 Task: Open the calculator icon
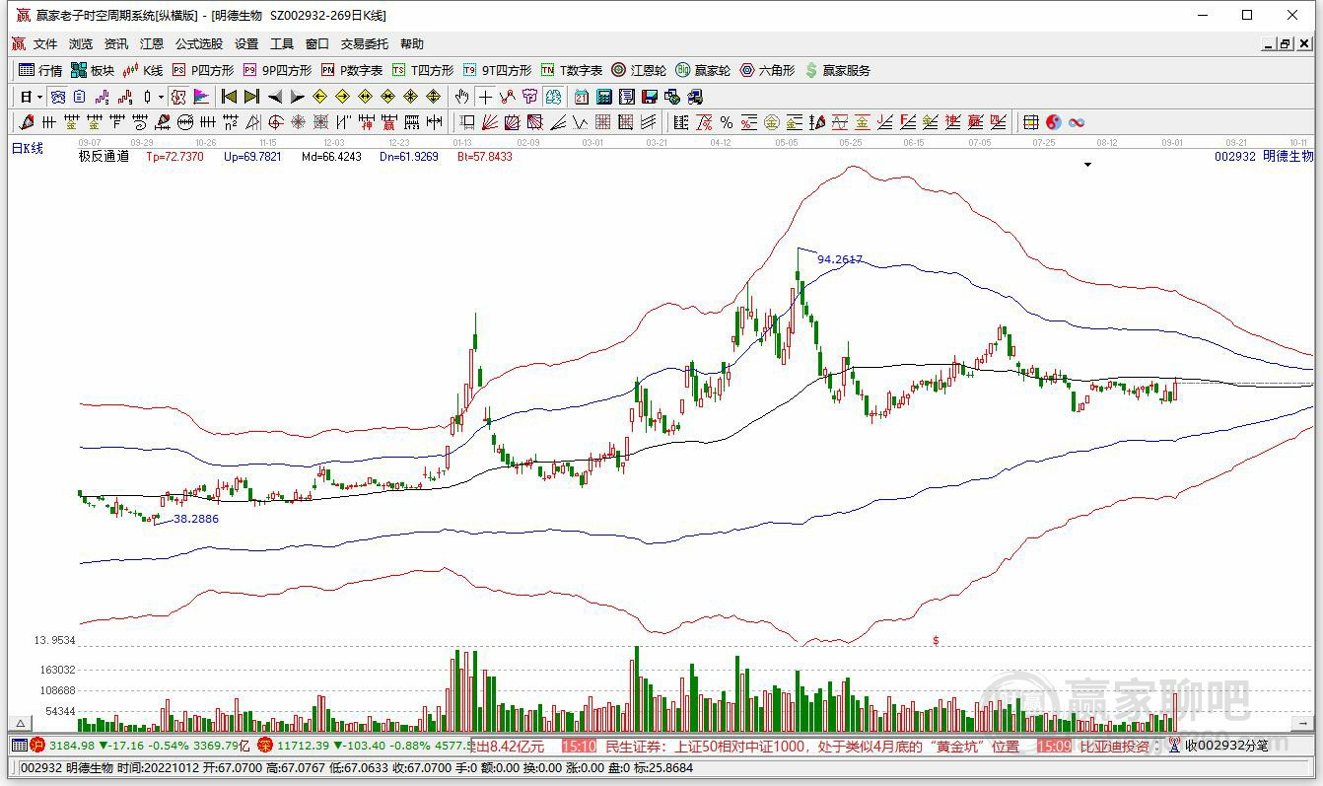click(x=604, y=97)
